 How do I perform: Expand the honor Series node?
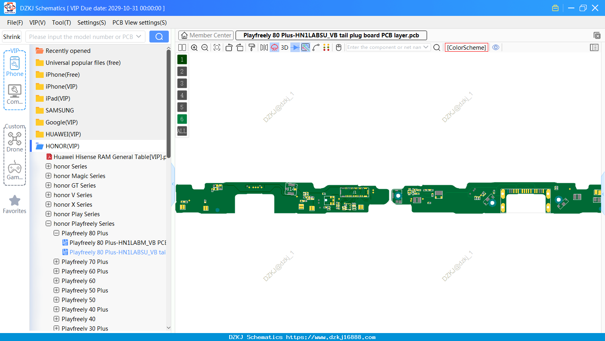pos(48,166)
